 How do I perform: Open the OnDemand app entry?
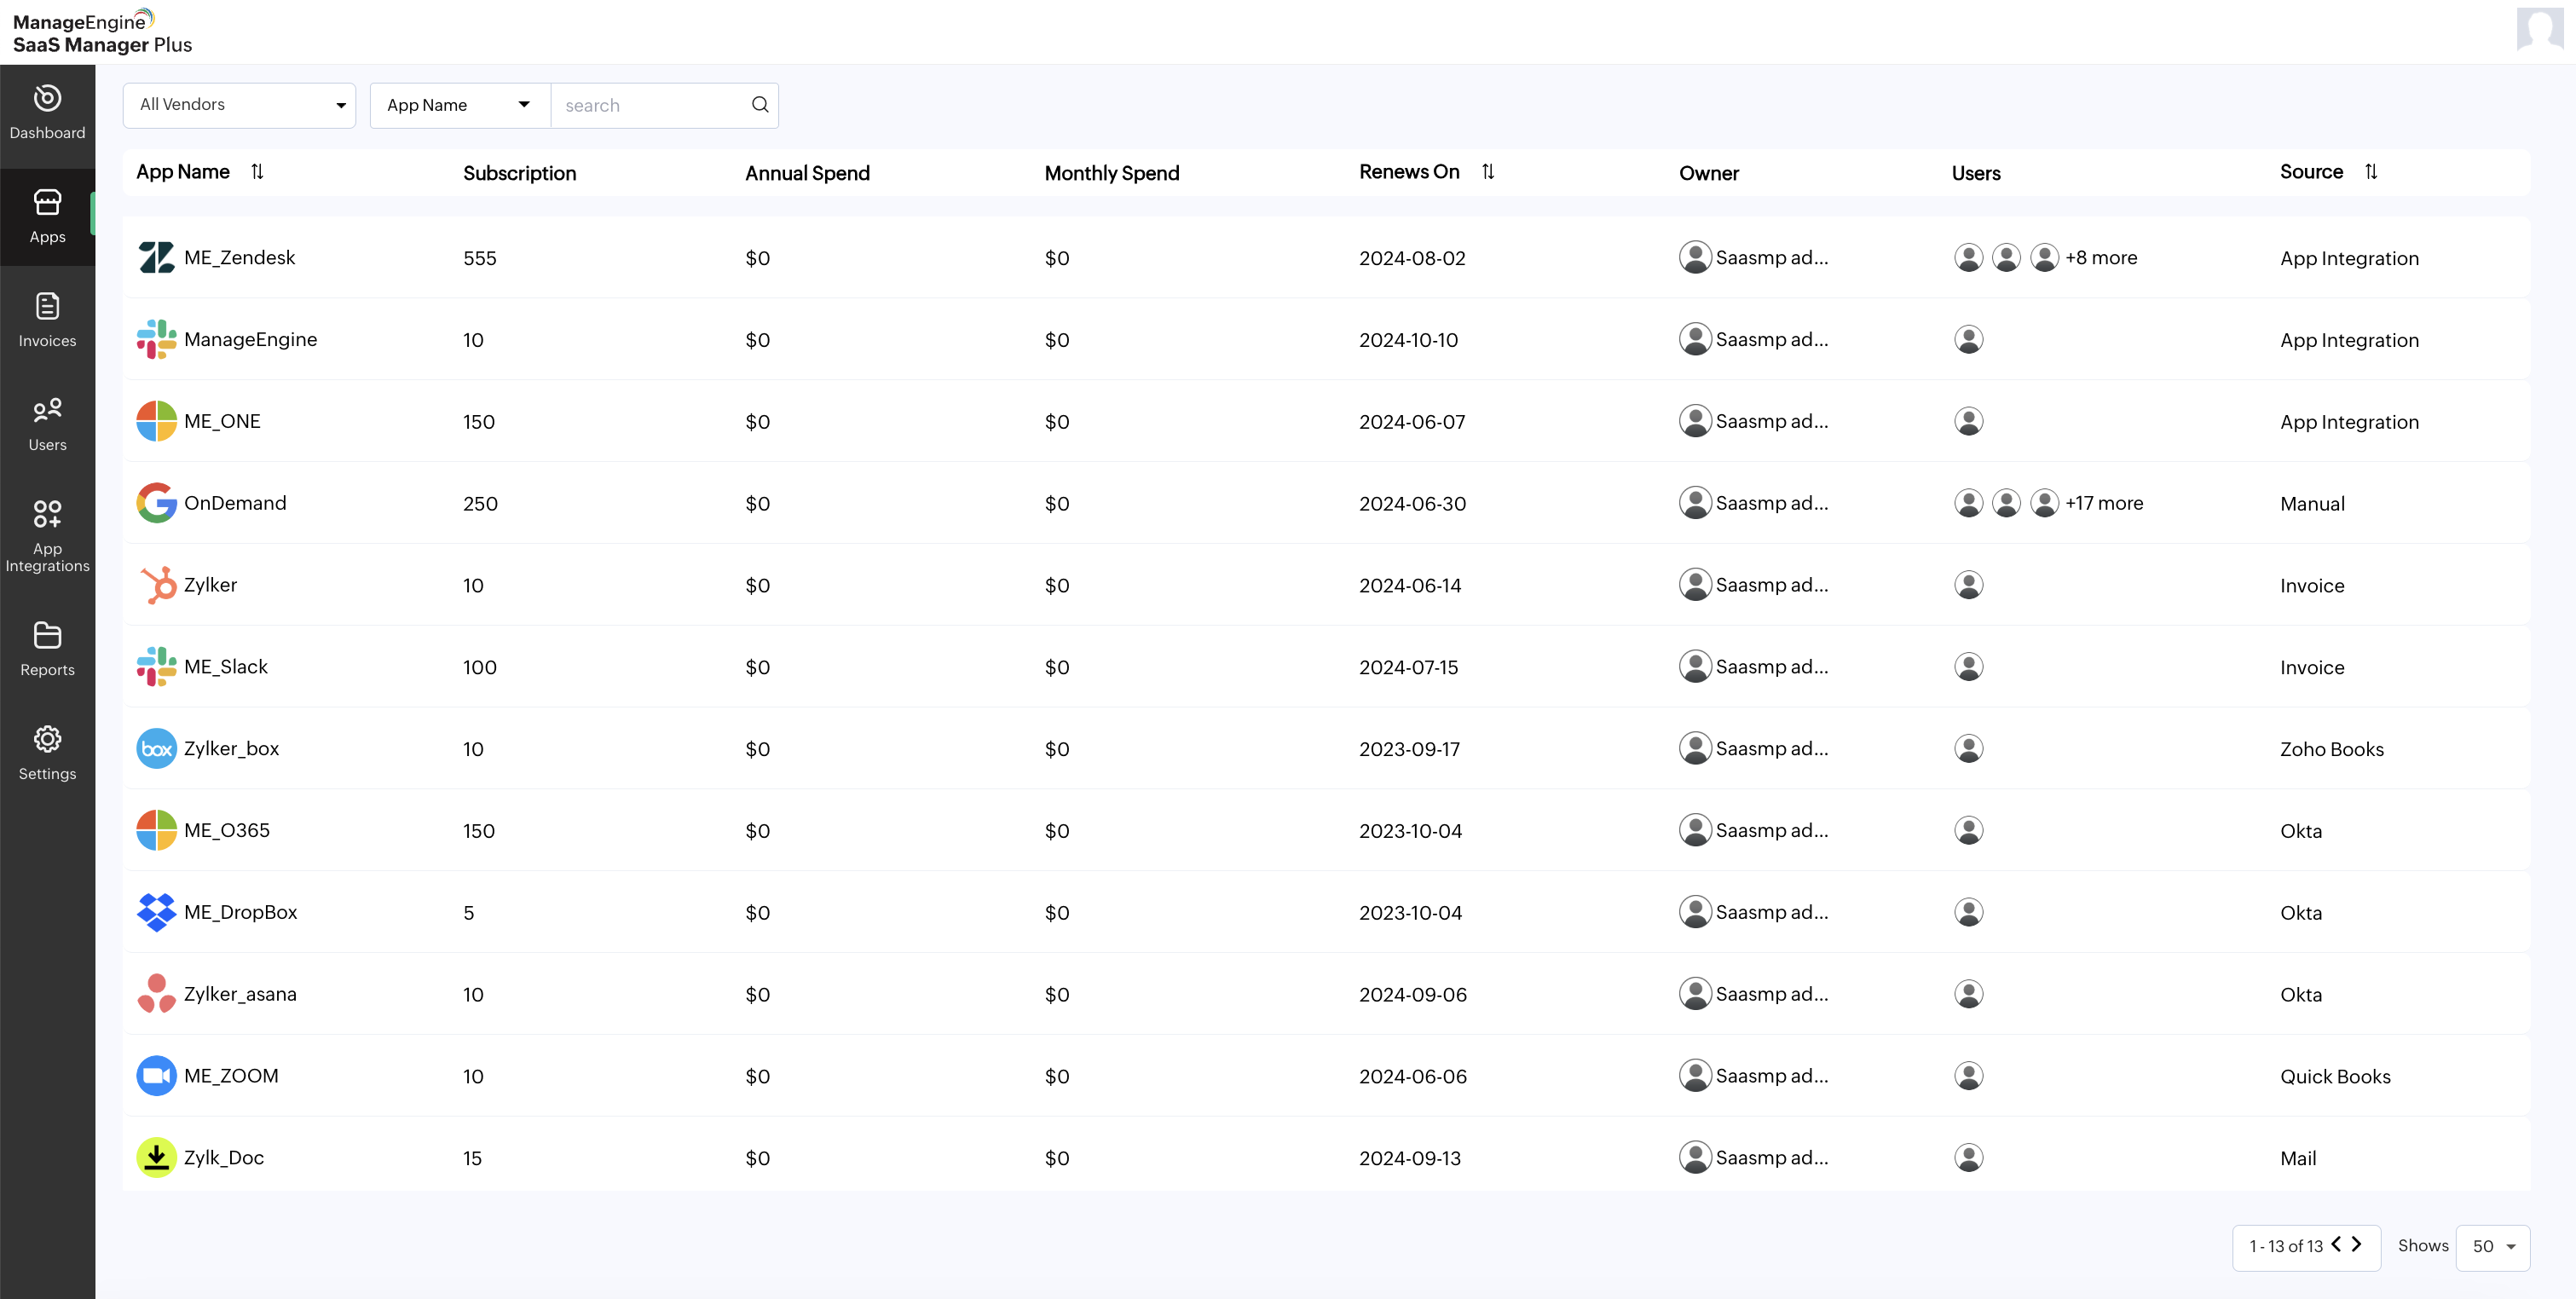point(235,503)
